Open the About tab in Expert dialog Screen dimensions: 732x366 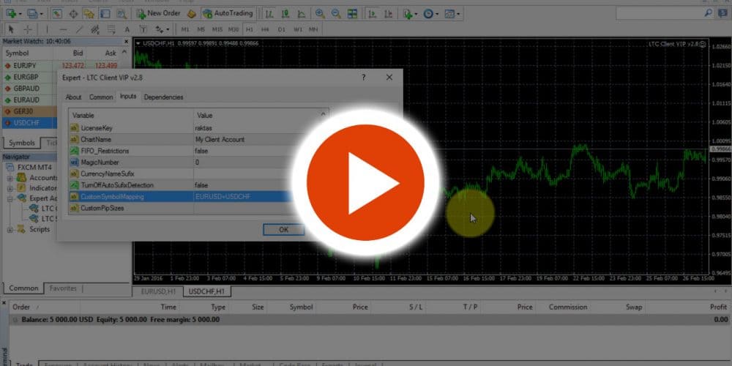point(73,97)
